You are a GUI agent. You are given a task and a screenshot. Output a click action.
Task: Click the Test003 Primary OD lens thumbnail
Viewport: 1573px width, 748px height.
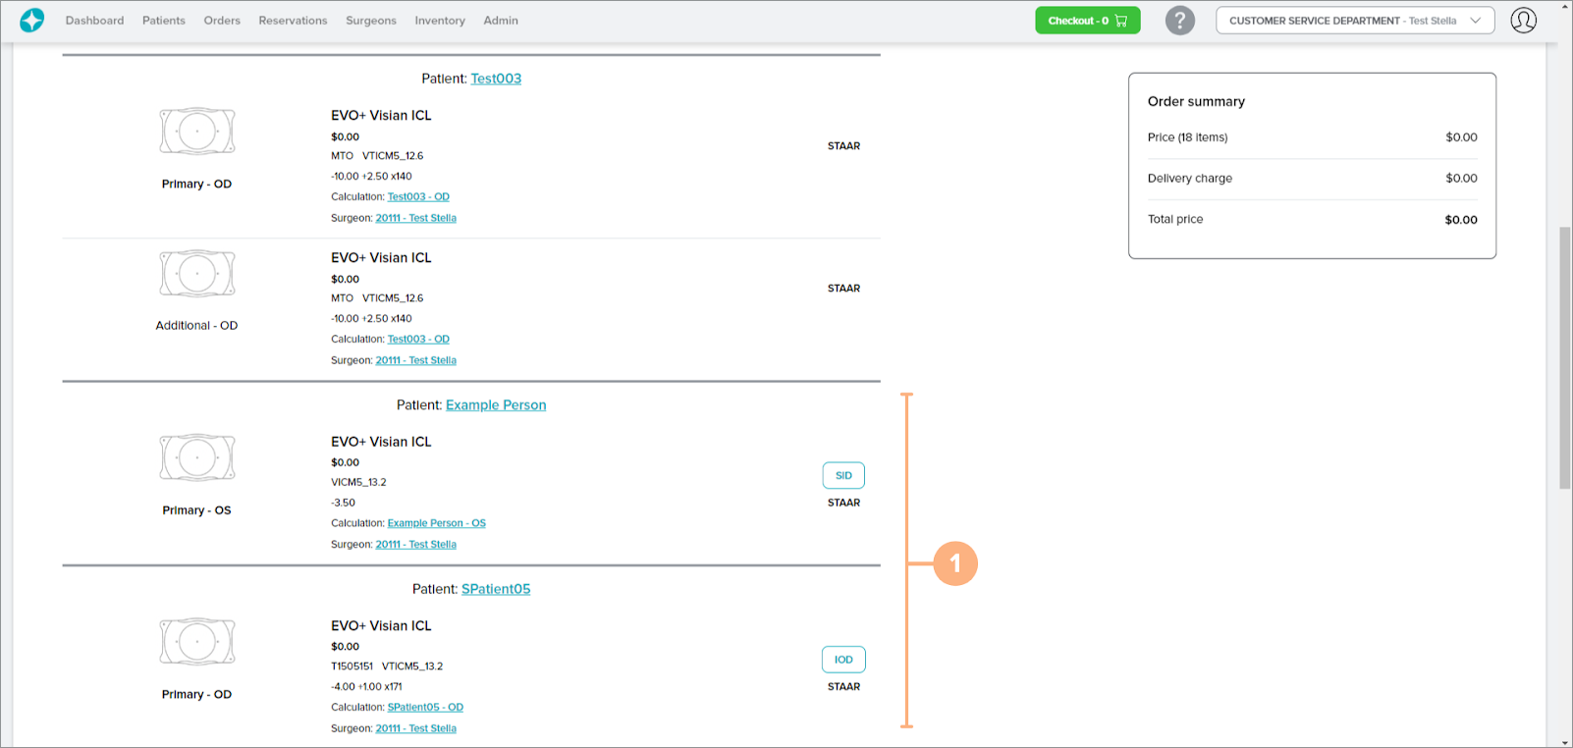click(197, 132)
